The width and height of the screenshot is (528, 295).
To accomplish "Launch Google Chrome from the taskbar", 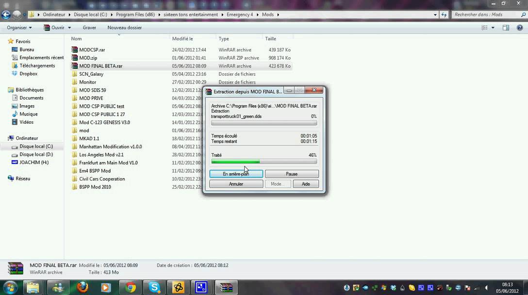I will (x=131, y=287).
